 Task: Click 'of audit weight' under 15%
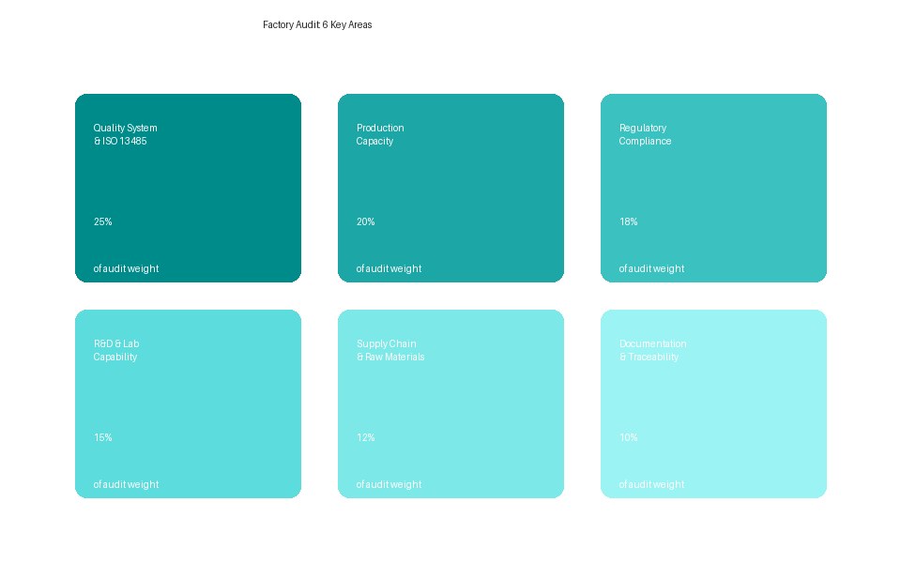(x=126, y=485)
